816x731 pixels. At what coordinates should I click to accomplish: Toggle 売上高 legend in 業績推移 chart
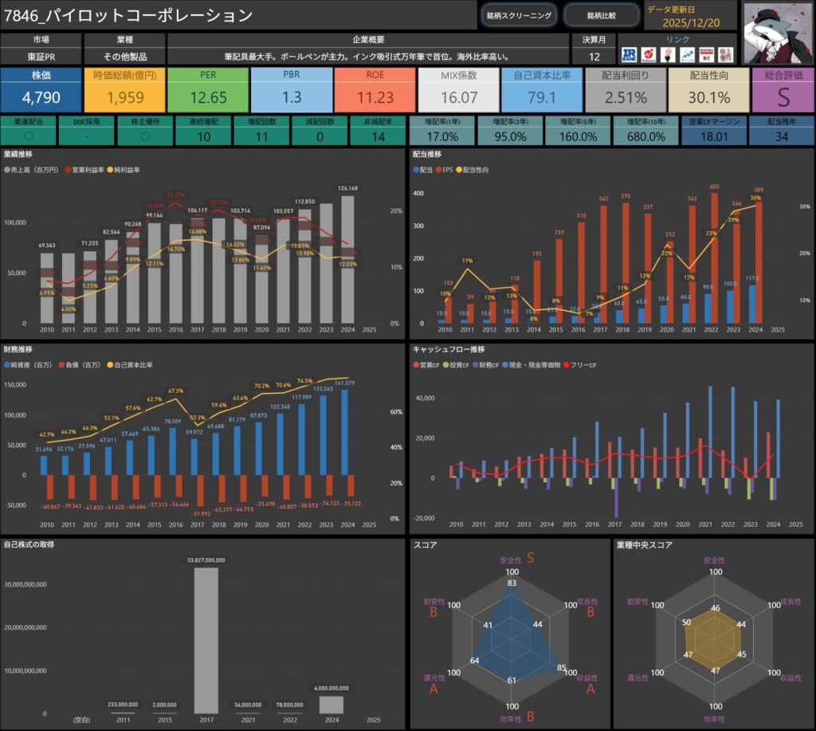coord(8,171)
